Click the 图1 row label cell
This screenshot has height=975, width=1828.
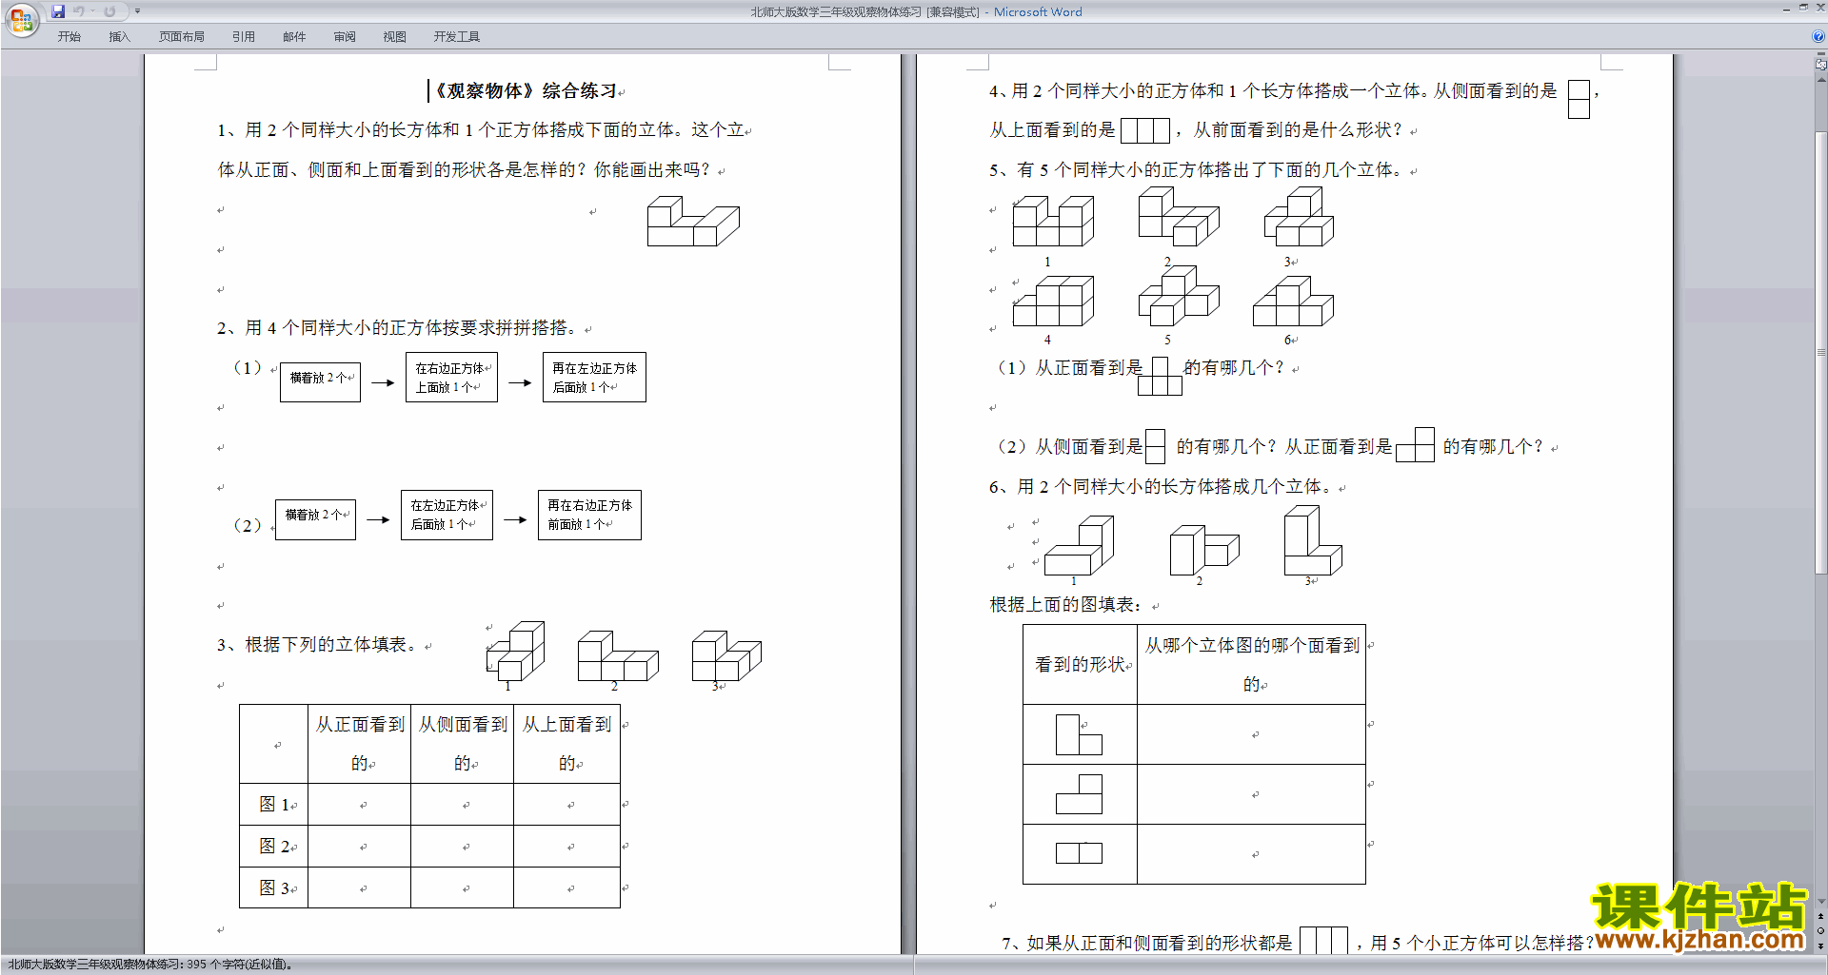click(274, 805)
